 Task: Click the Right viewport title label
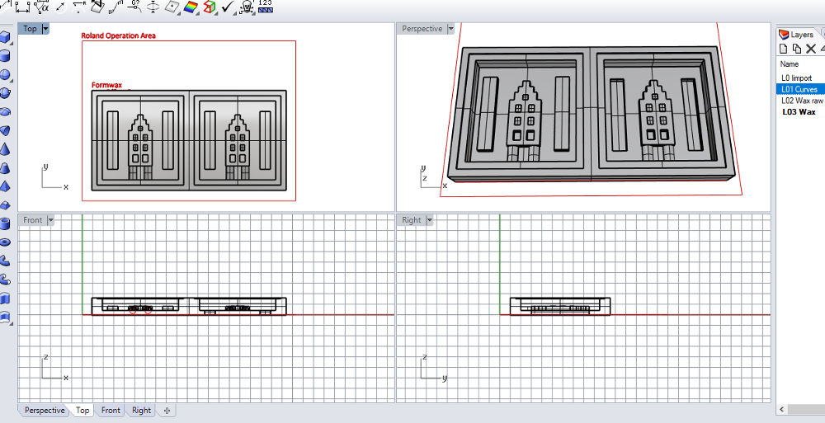412,220
